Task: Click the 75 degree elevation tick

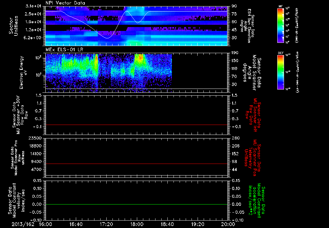Action: click(x=234, y=14)
